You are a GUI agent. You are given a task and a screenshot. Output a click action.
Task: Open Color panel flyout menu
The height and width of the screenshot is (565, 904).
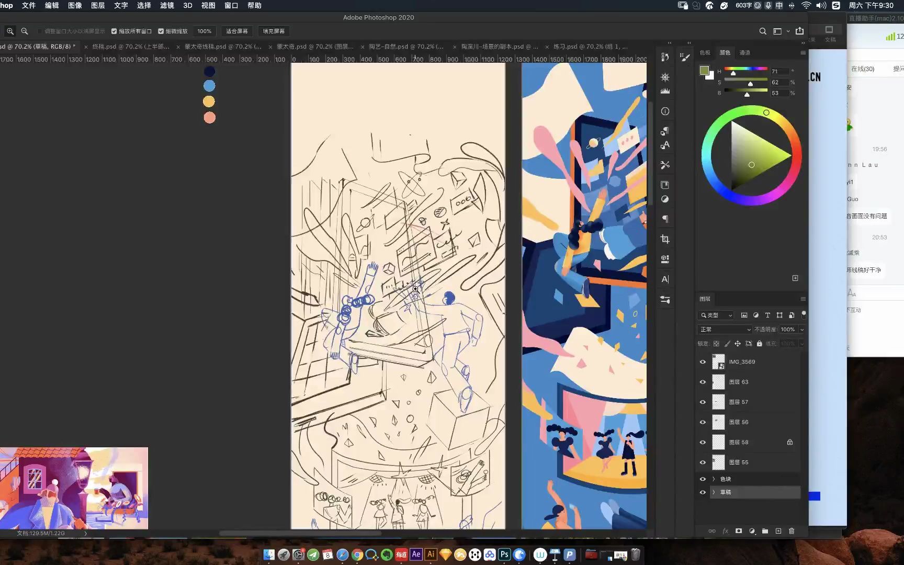803,53
